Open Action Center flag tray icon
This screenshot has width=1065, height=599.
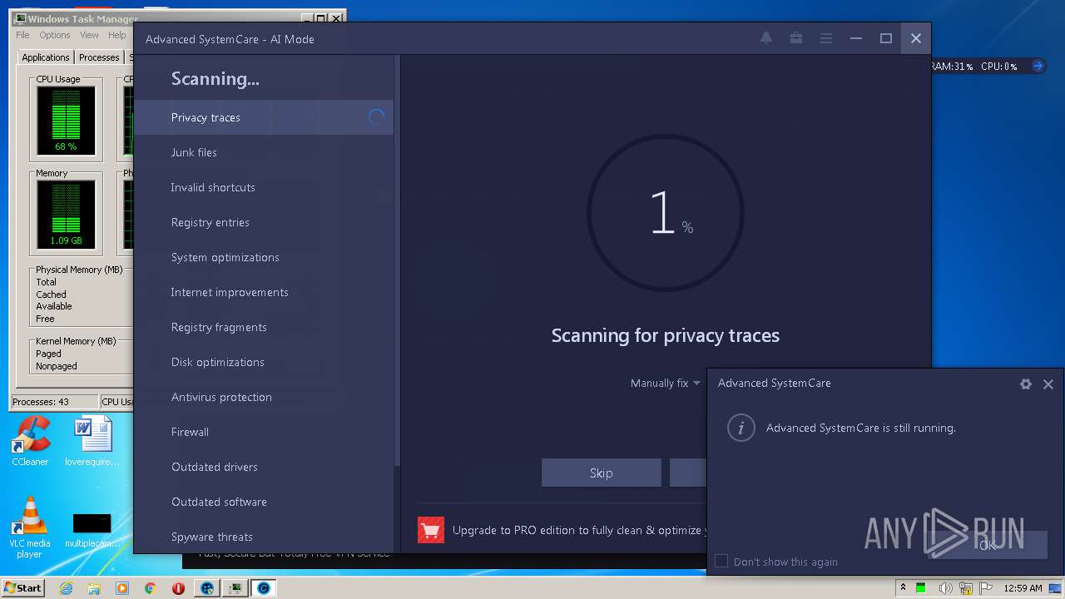pos(988,588)
